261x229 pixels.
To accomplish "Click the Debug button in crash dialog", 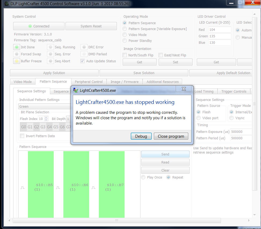I will coord(141,136).
